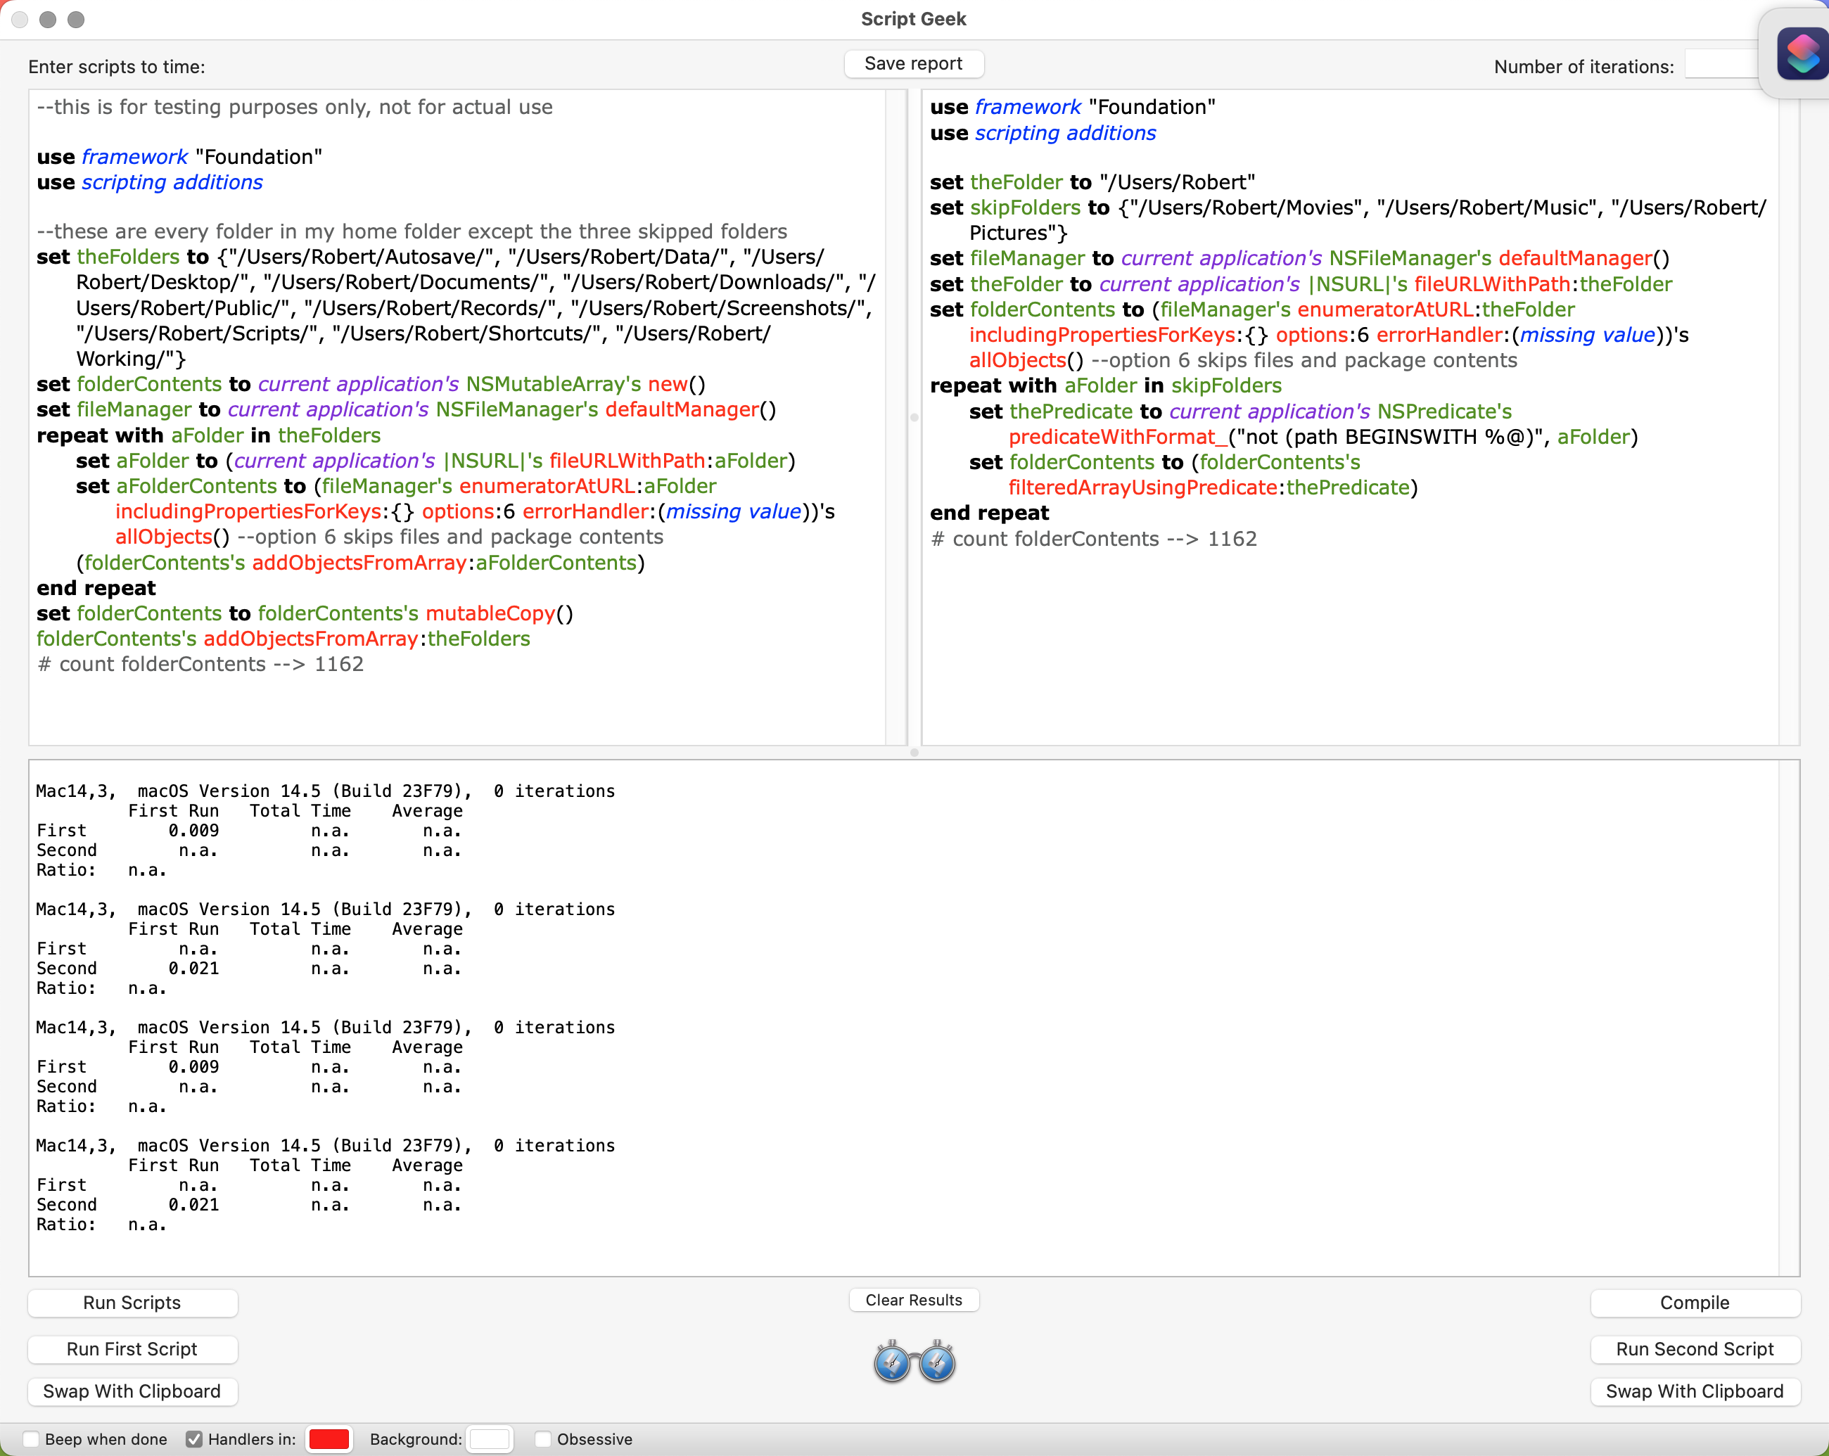Click the 0.009 value in first result block
This screenshot has height=1456, width=1829.
coord(193,830)
